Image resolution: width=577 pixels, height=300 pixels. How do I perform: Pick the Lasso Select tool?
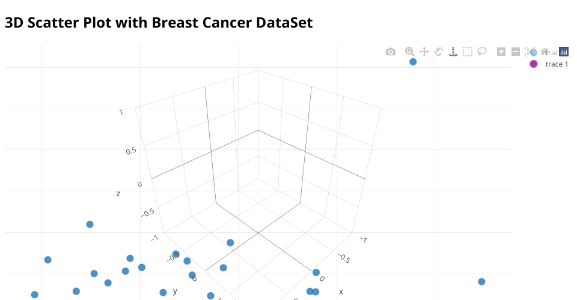click(482, 52)
